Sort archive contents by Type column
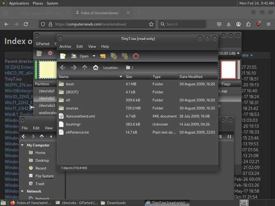Image resolution: width=275 pixels, height=206 pixels. (x=165, y=77)
